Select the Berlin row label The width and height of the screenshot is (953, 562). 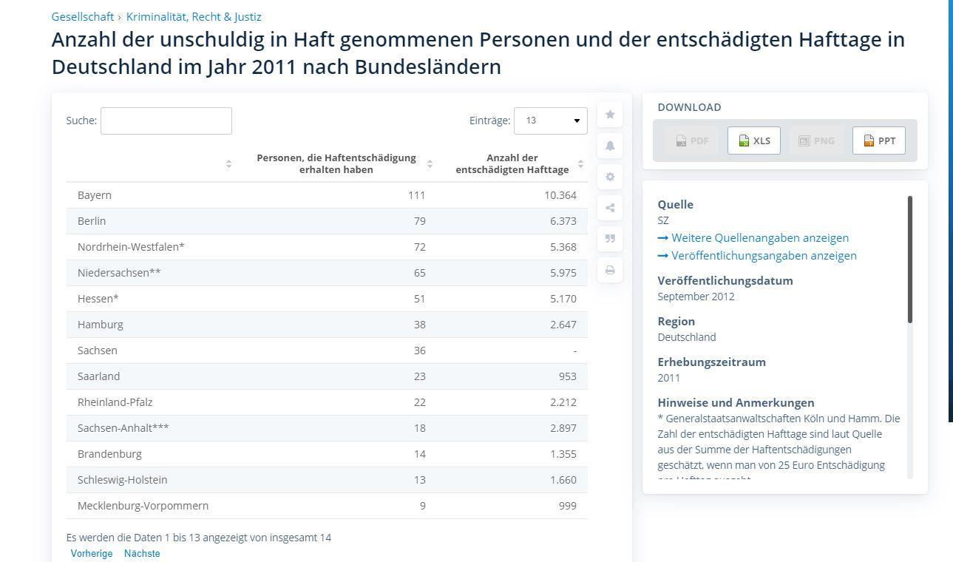pyautogui.click(x=92, y=221)
